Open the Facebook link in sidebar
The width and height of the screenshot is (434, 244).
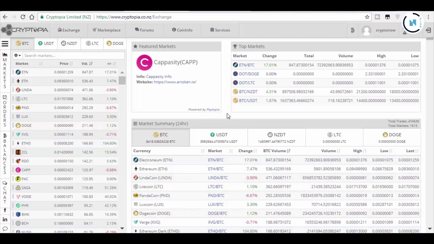click(x=5, y=210)
